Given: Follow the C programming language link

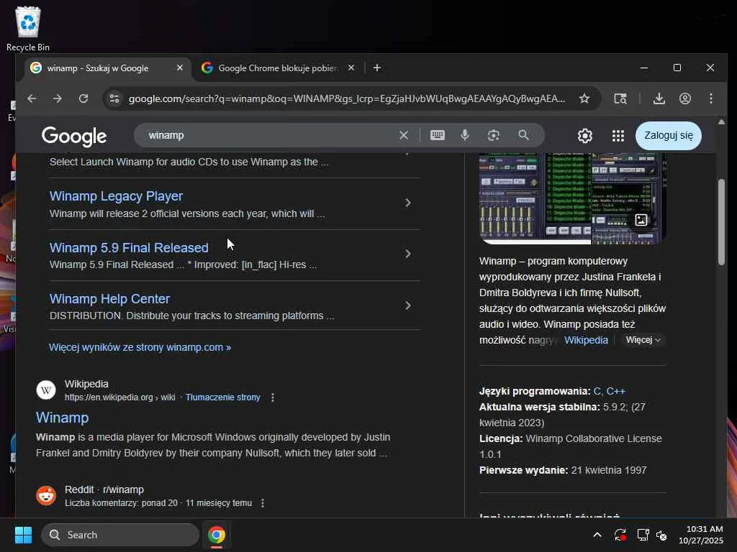Looking at the screenshot, I should click(597, 391).
